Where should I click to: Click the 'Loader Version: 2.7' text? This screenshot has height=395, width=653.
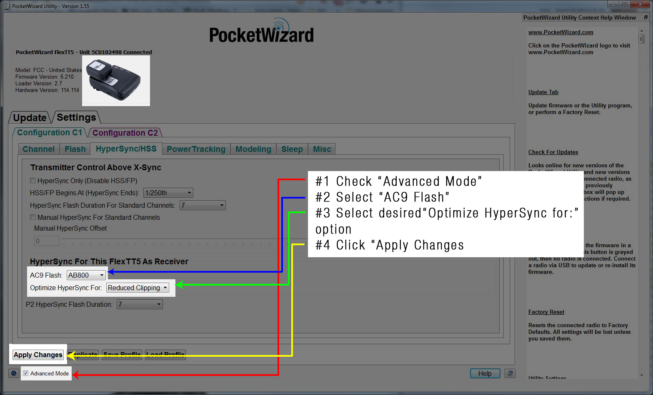39,83
